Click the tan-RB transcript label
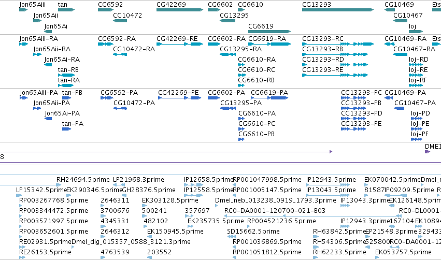The width and height of the screenshot is (441, 260). (68, 70)
